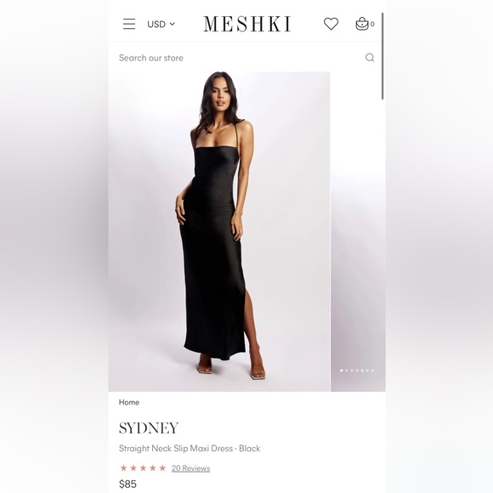This screenshot has width=493, height=493.
Task: Click the SYDNEY product title
Action: tap(149, 428)
